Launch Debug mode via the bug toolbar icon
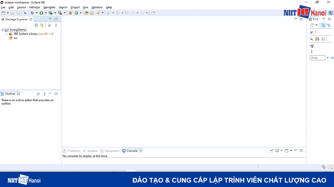The image size is (334, 187). click(x=32, y=13)
